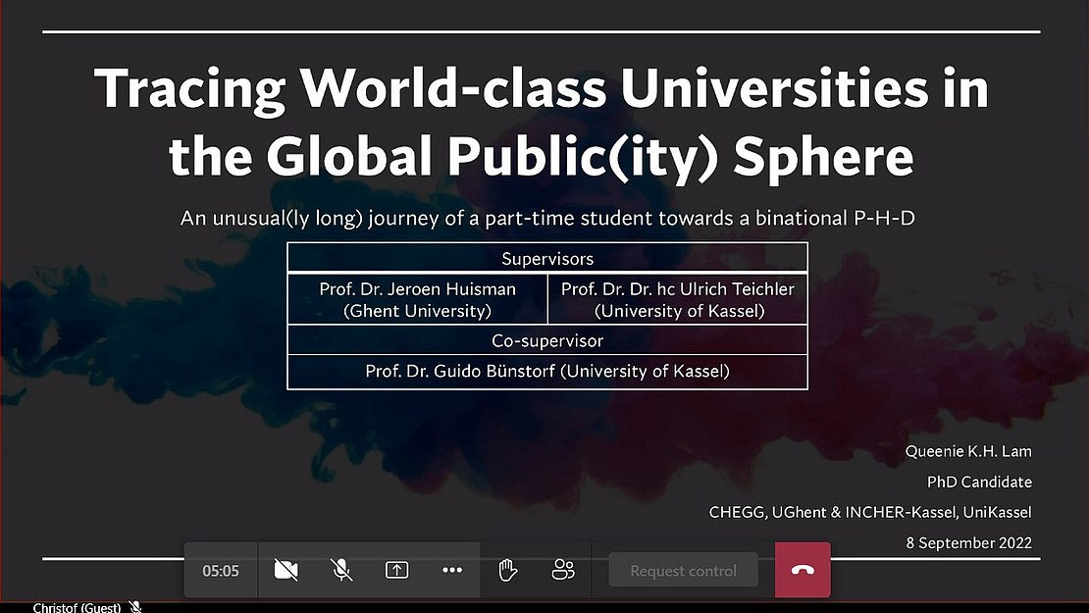Open the share content tray

(396, 570)
